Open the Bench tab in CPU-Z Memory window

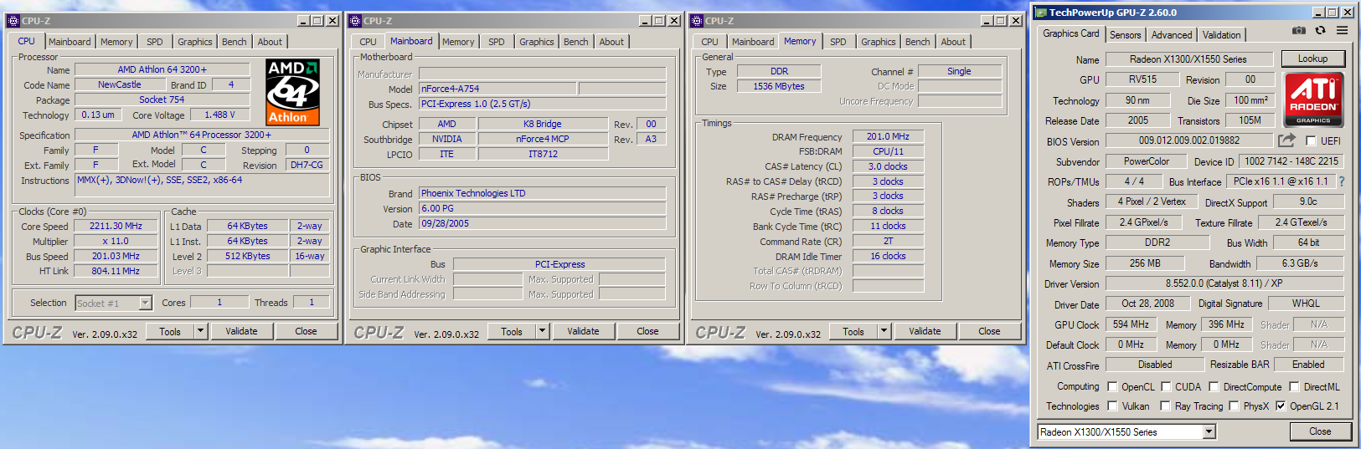[918, 42]
